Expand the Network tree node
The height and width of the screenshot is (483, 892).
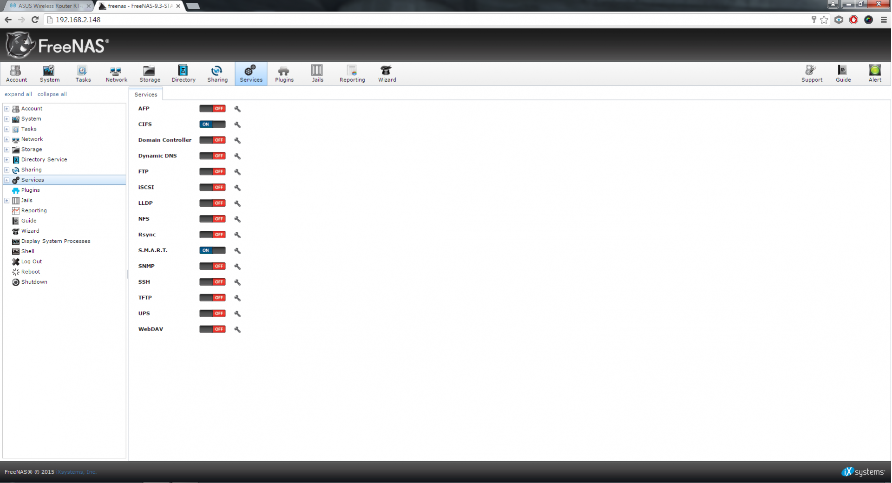pyautogui.click(x=7, y=139)
